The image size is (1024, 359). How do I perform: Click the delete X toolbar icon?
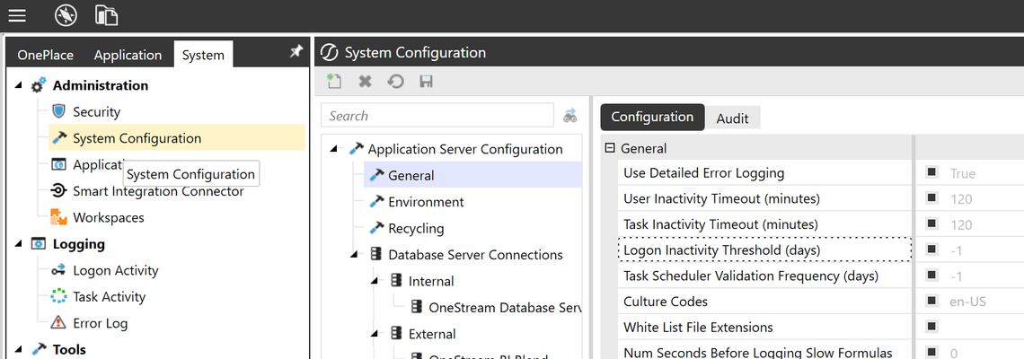coord(365,82)
